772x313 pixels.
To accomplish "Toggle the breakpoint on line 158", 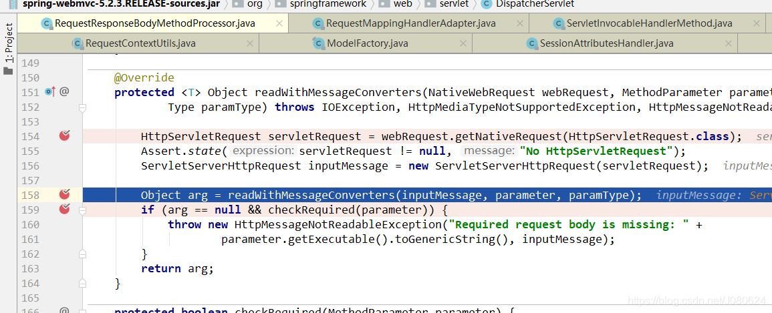I will (64, 195).
